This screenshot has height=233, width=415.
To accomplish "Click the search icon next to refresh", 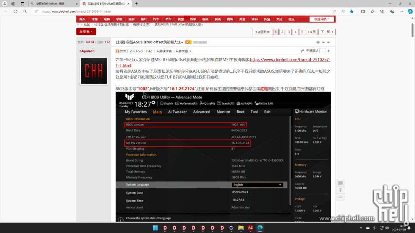I will tap(25, 11).
